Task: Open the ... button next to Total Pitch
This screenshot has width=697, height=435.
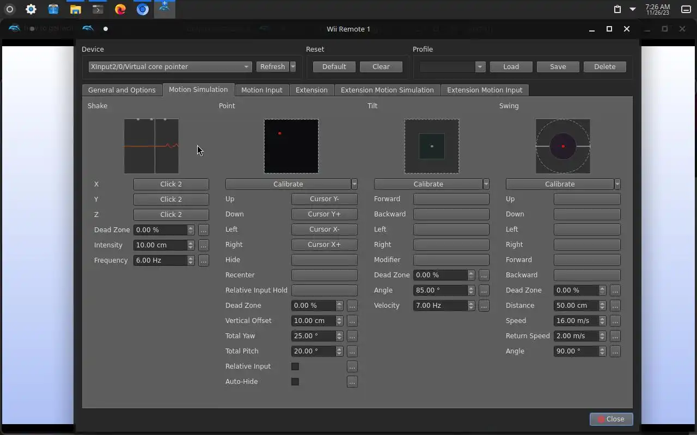Action: (352, 351)
